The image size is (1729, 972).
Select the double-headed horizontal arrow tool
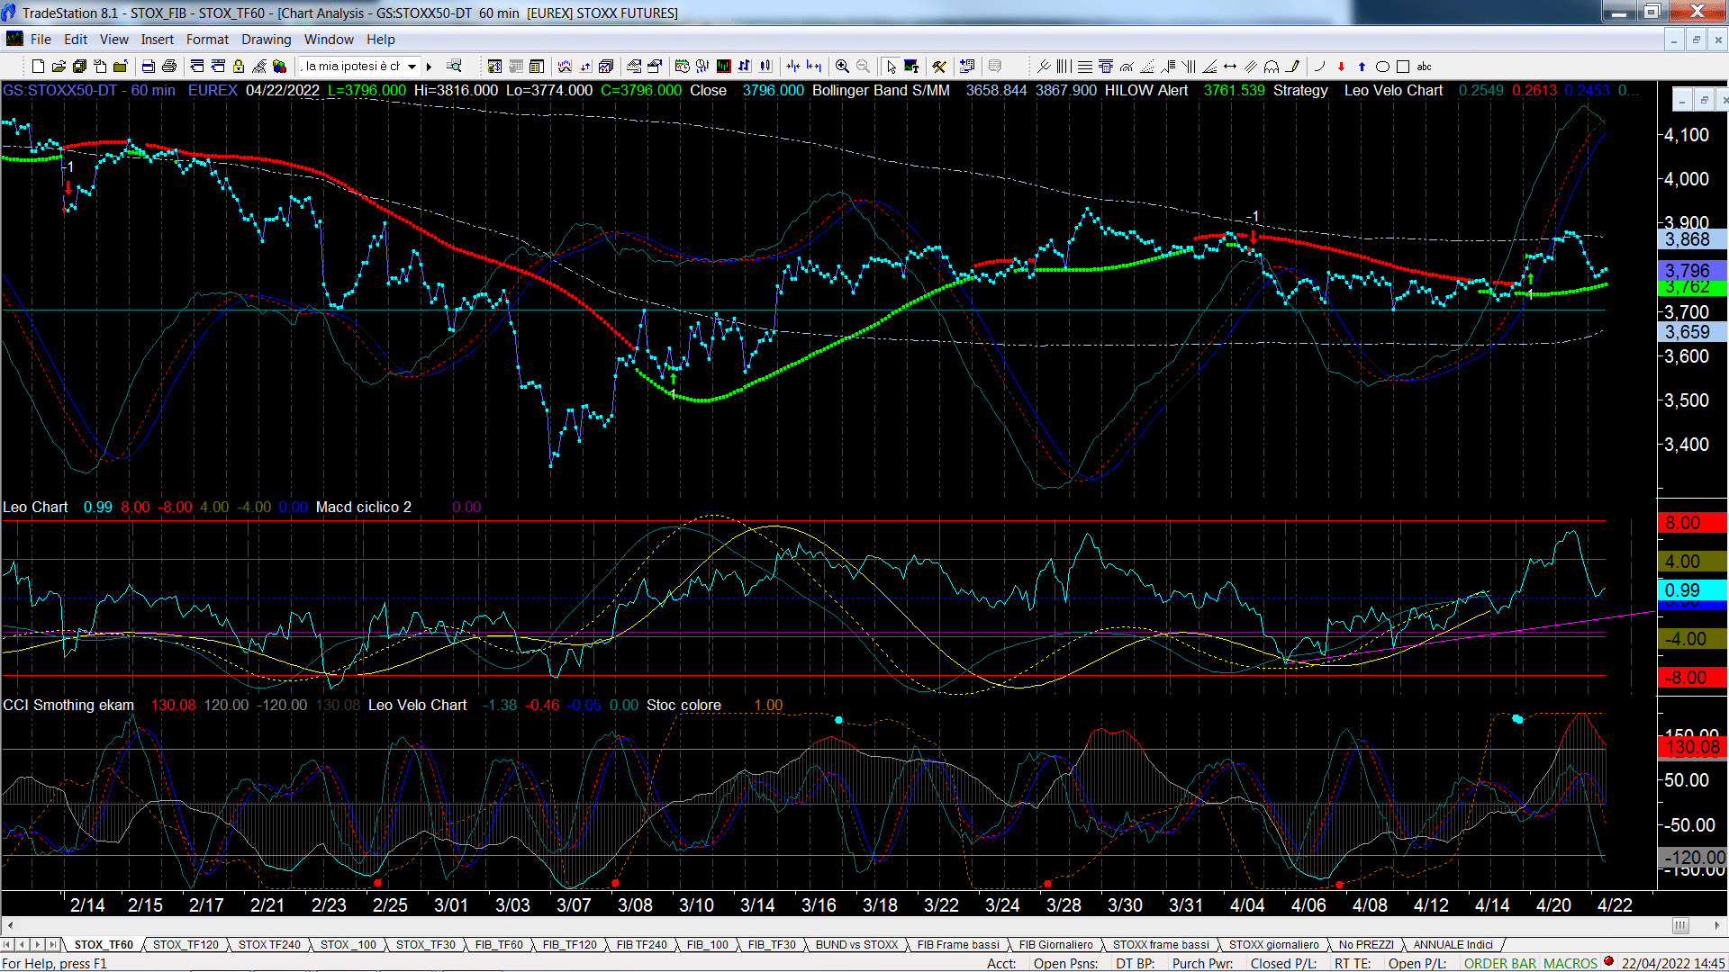click(1230, 66)
